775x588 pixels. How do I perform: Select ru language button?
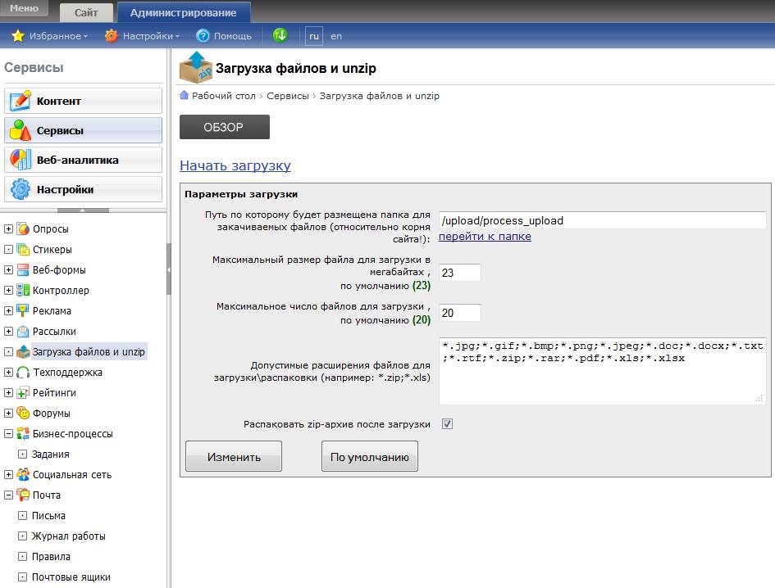[x=313, y=36]
